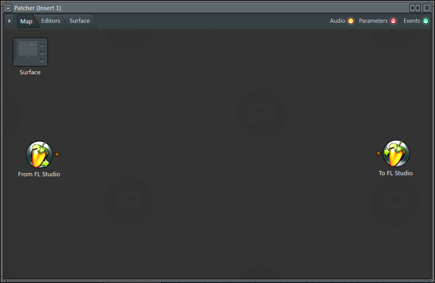Click the next preset right arrow
435x283 pixels.
click(418, 8)
